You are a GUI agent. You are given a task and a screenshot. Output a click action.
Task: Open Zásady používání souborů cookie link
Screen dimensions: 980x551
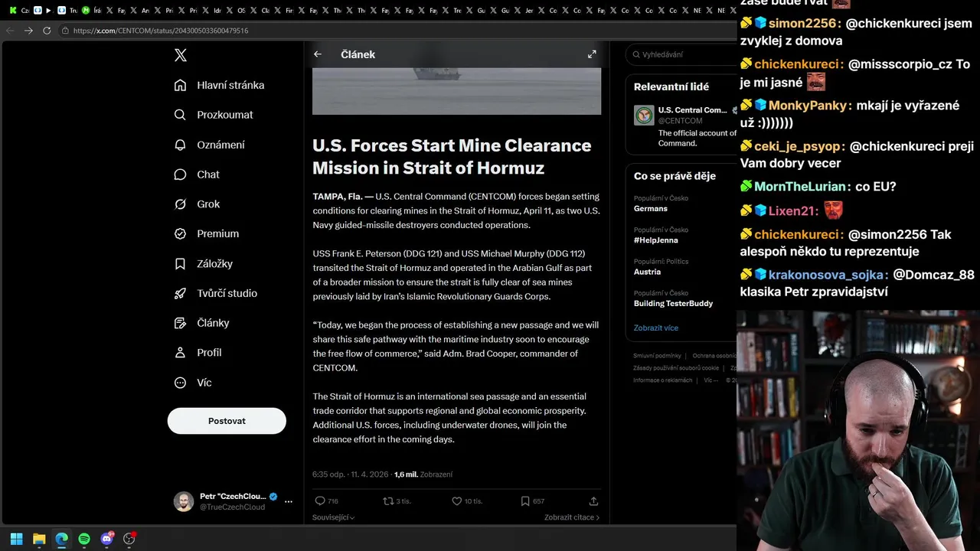pyautogui.click(x=676, y=368)
